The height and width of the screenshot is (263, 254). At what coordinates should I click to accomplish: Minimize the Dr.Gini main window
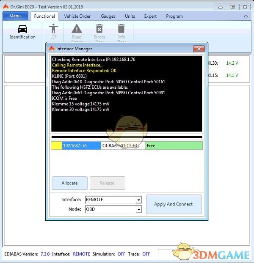click(x=220, y=7)
